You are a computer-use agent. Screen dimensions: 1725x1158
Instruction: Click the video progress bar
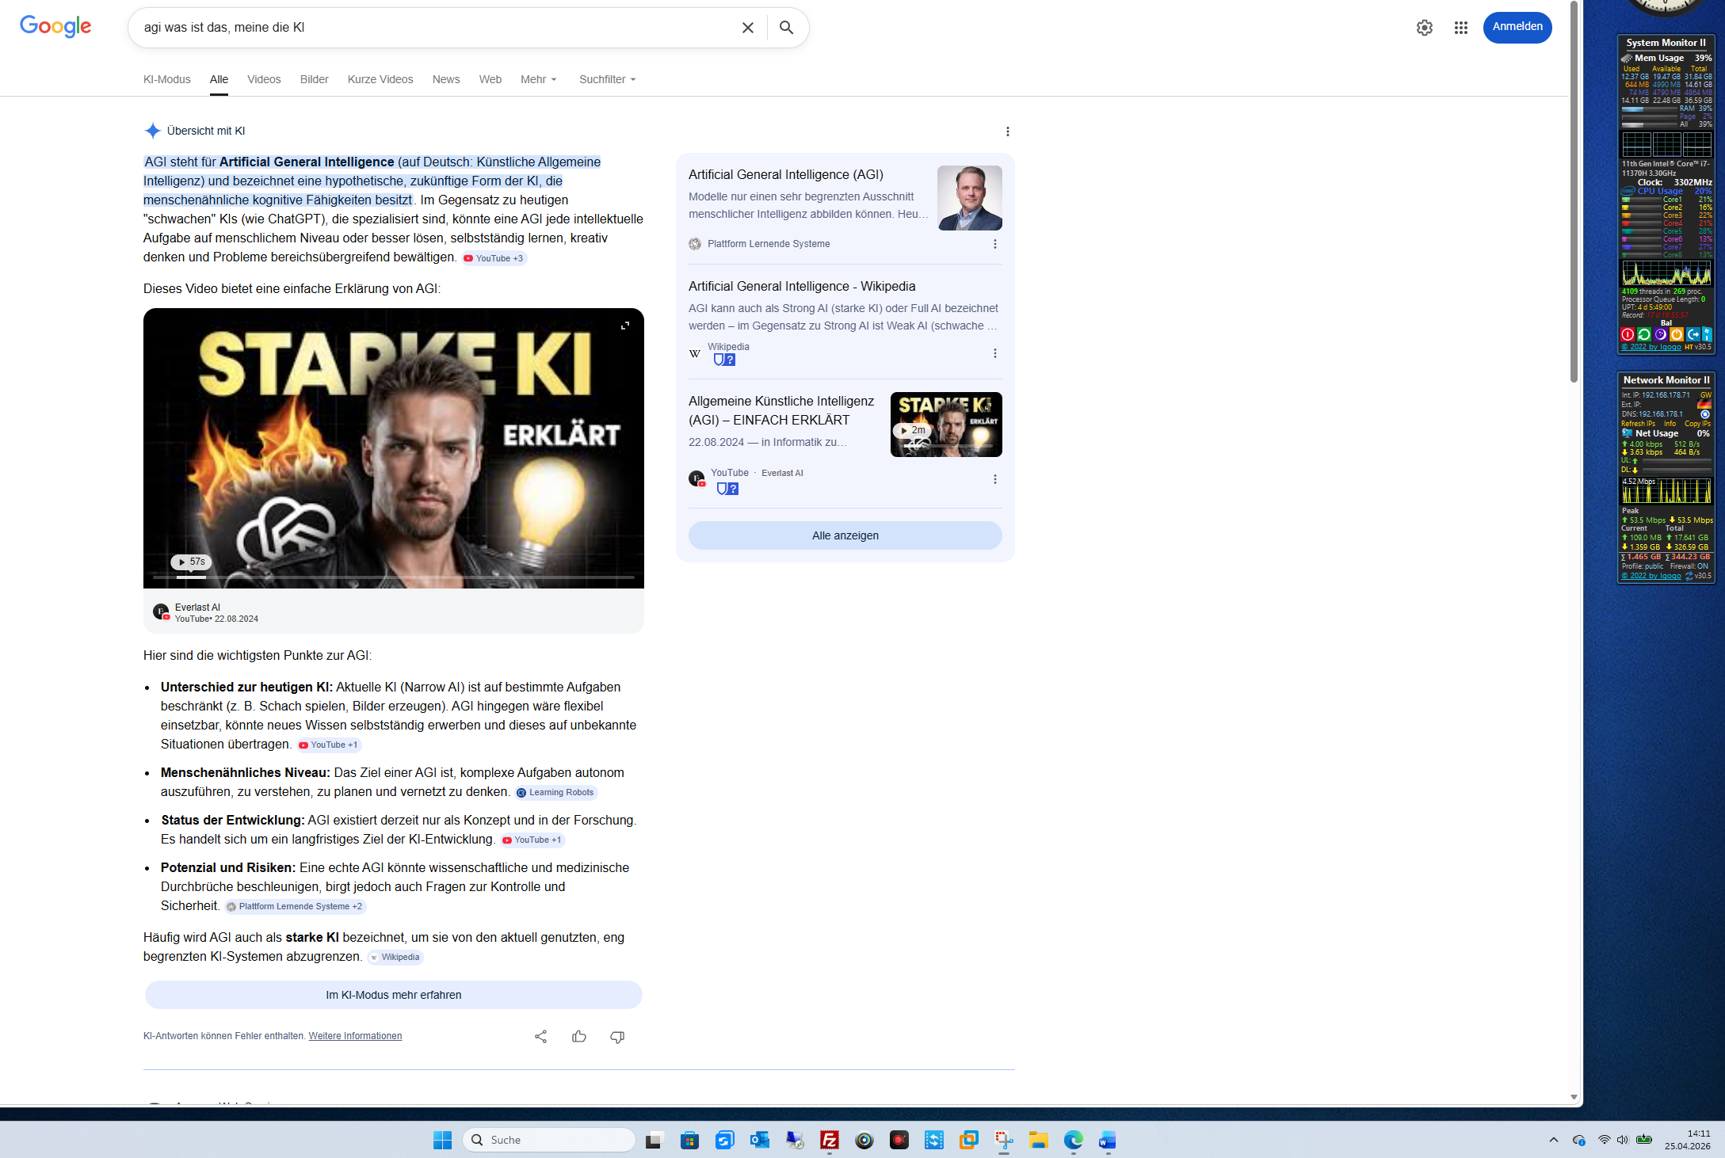394,577
